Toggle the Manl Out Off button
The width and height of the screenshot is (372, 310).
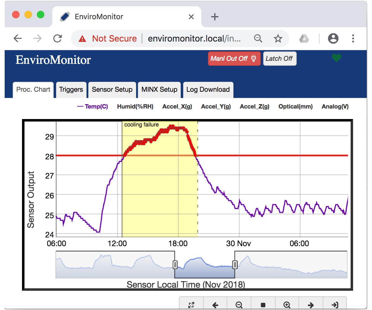pos(234,59)
